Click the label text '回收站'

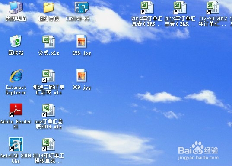(16, 53)
